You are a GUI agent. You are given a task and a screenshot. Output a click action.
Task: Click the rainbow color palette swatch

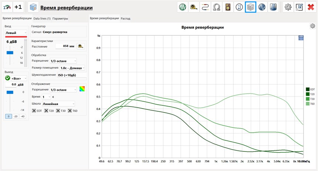pos(82,89)
